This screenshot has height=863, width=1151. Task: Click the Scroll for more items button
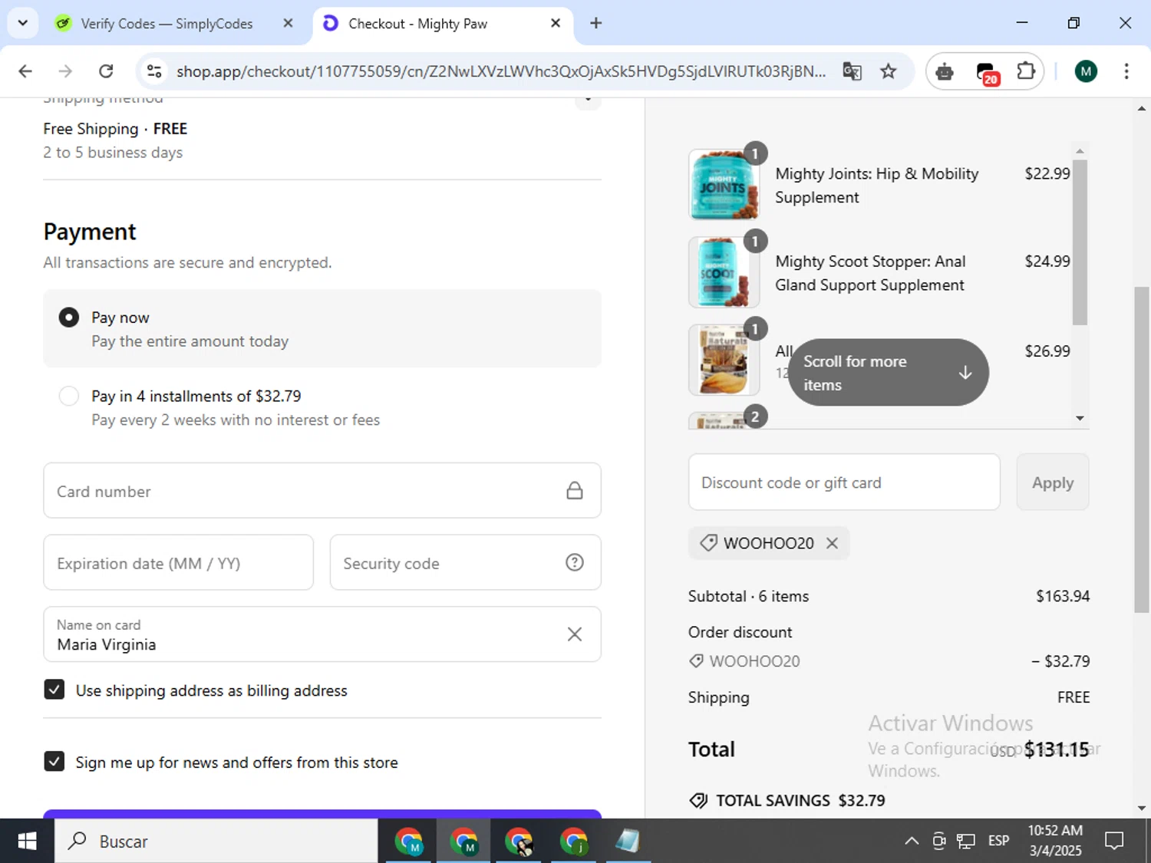point(888,373)
